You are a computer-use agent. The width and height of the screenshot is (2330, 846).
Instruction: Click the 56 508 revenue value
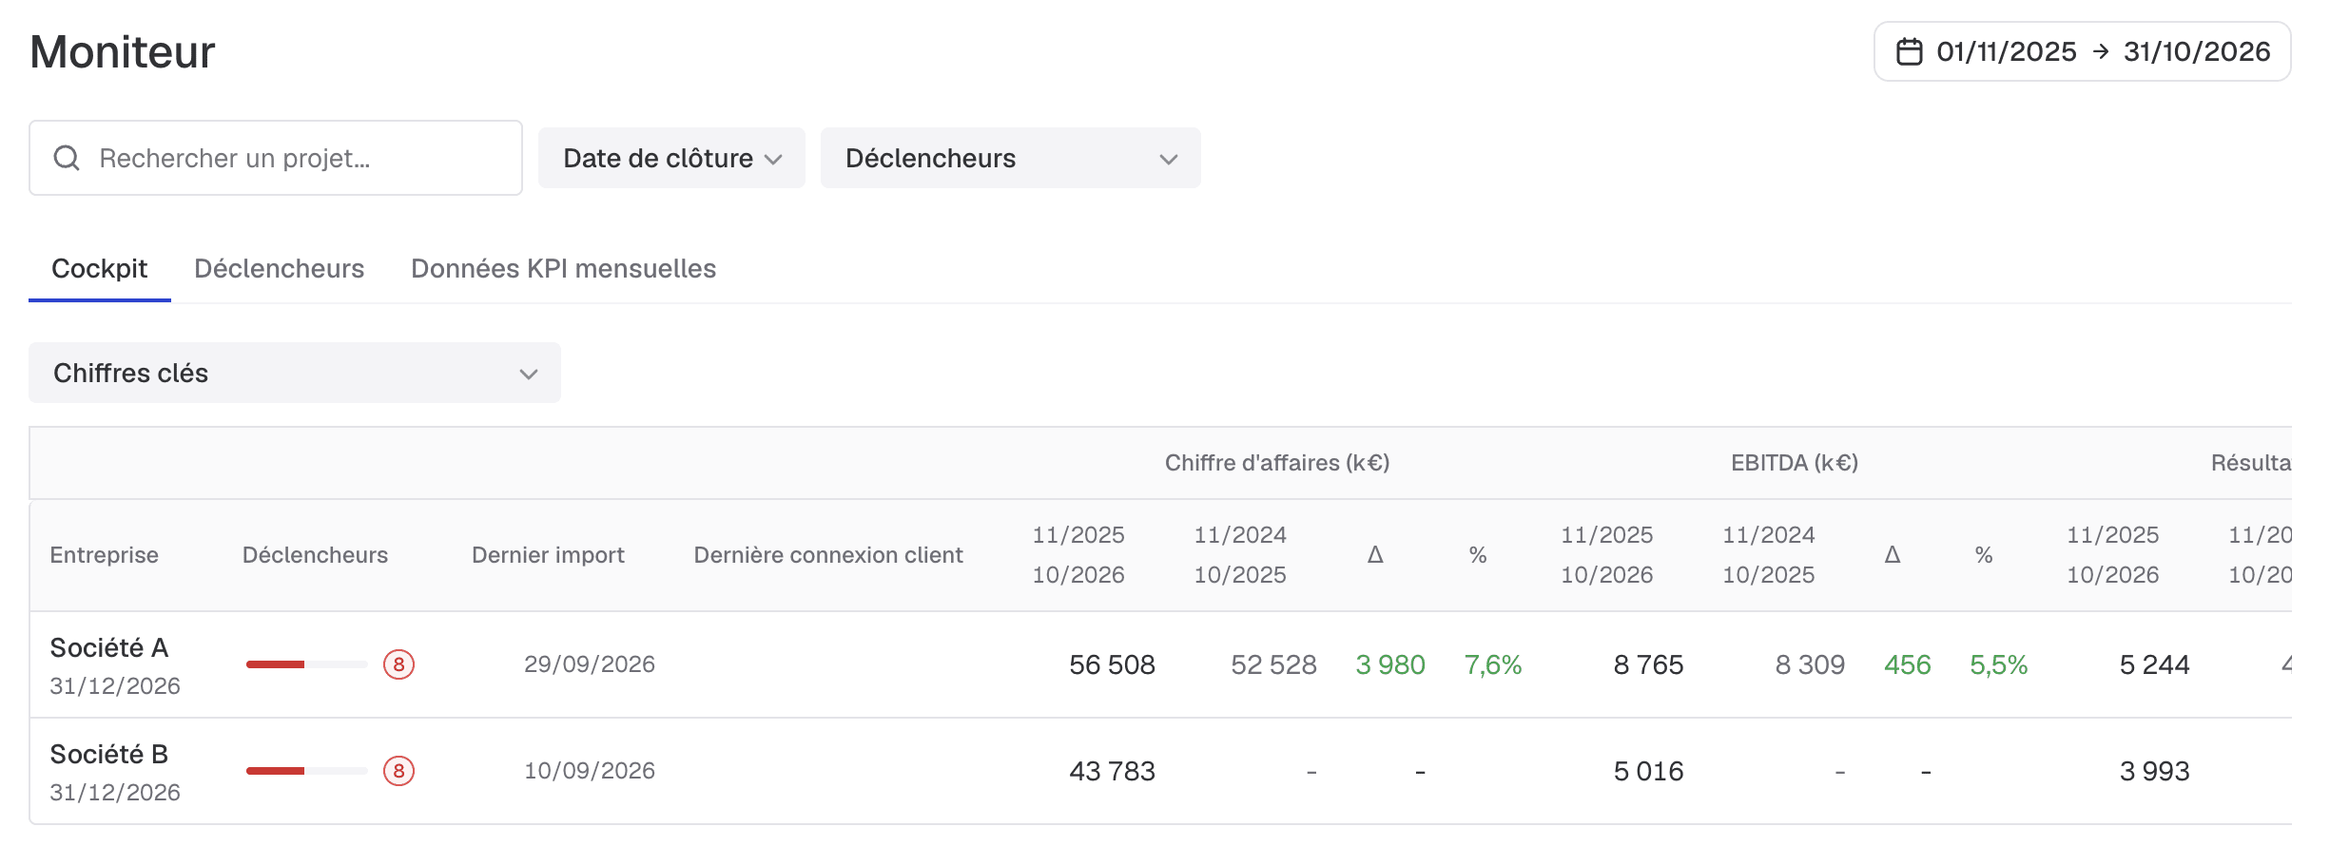1112,664
